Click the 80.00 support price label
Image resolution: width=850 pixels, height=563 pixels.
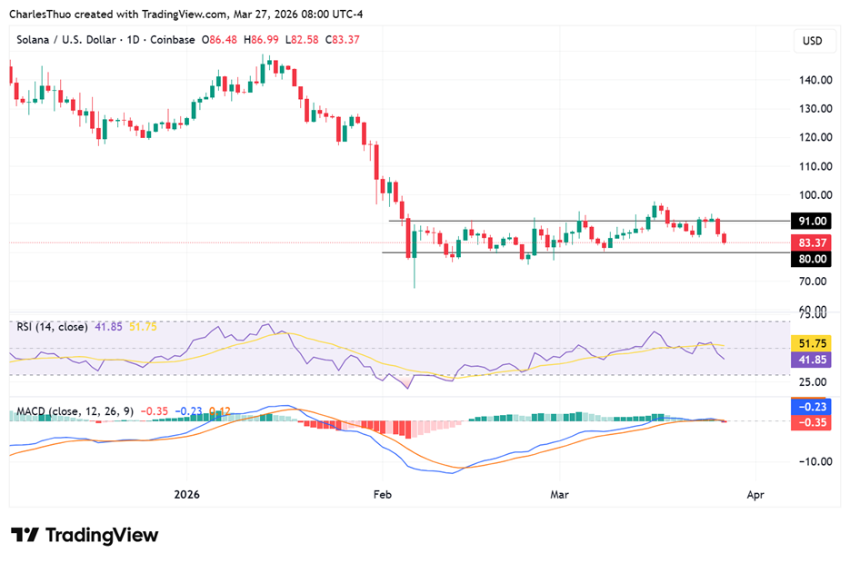click(x=812, y=259)
